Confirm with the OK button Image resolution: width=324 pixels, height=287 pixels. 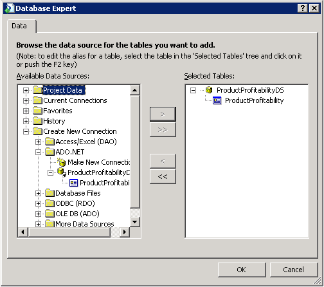(x=242, y=270)
